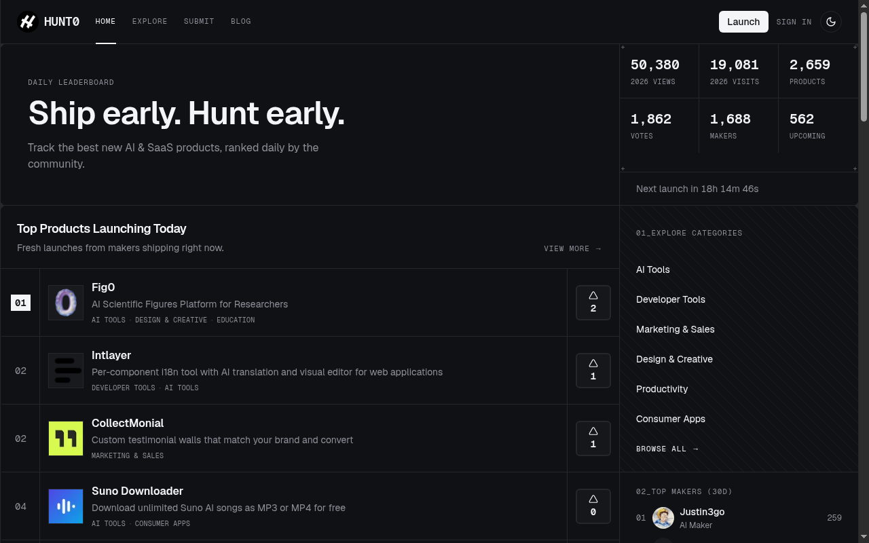Click the Hunt0 logo icon

[28, 22]
